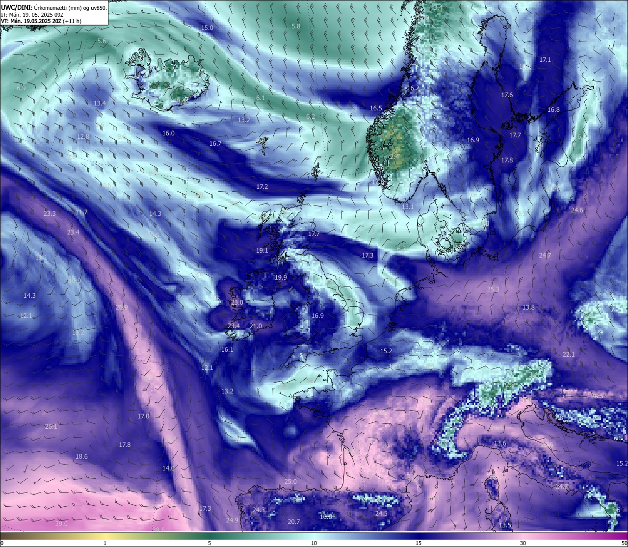Click the 15 tick on the color scale

[x=419, y=543]
